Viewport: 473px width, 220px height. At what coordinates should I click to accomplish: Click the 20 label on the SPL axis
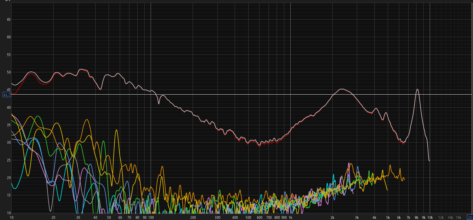click(9, 178)
